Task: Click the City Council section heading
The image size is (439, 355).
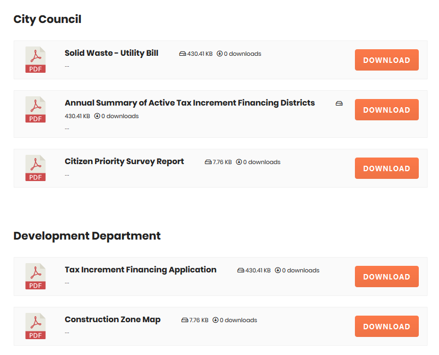Action: [48, 19]
